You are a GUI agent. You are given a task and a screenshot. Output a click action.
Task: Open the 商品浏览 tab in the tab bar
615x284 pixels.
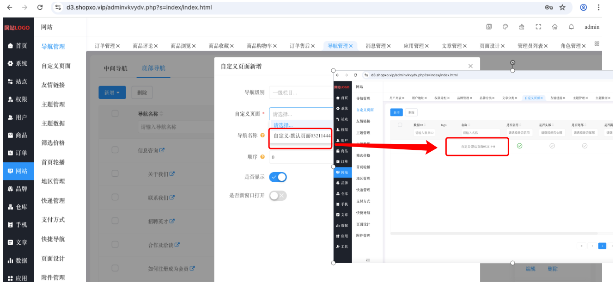point(181,46)
